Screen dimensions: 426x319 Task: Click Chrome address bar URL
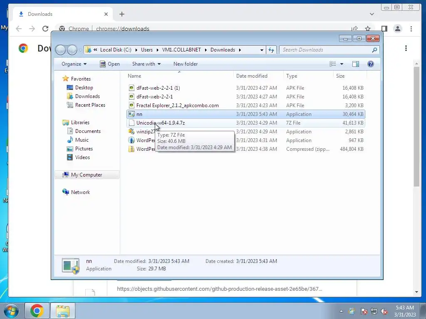(x=123, y=29)
